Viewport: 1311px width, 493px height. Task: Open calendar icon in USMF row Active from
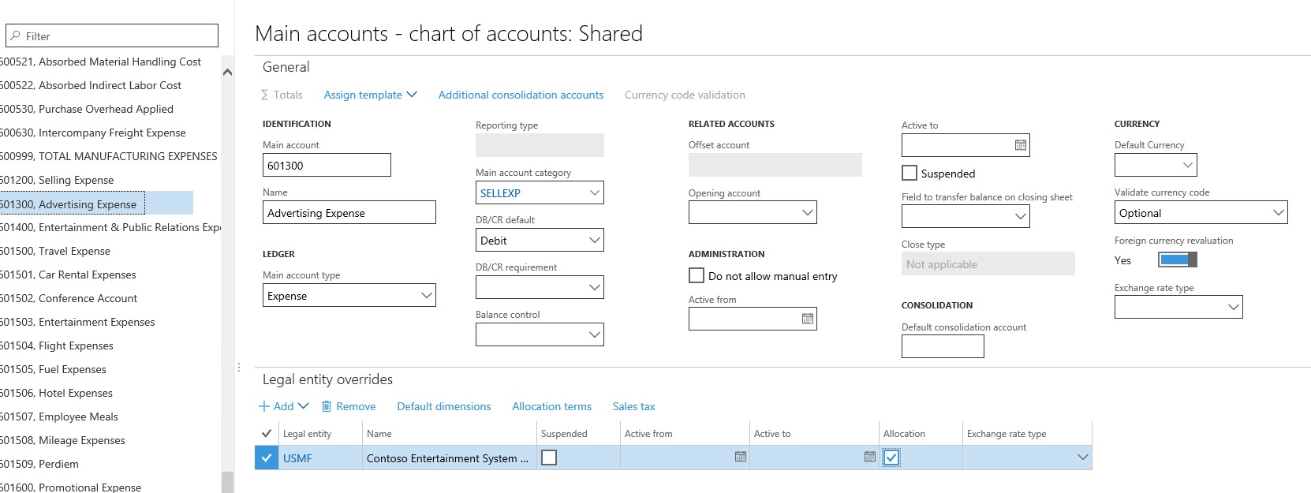click(x=740, y=458)
